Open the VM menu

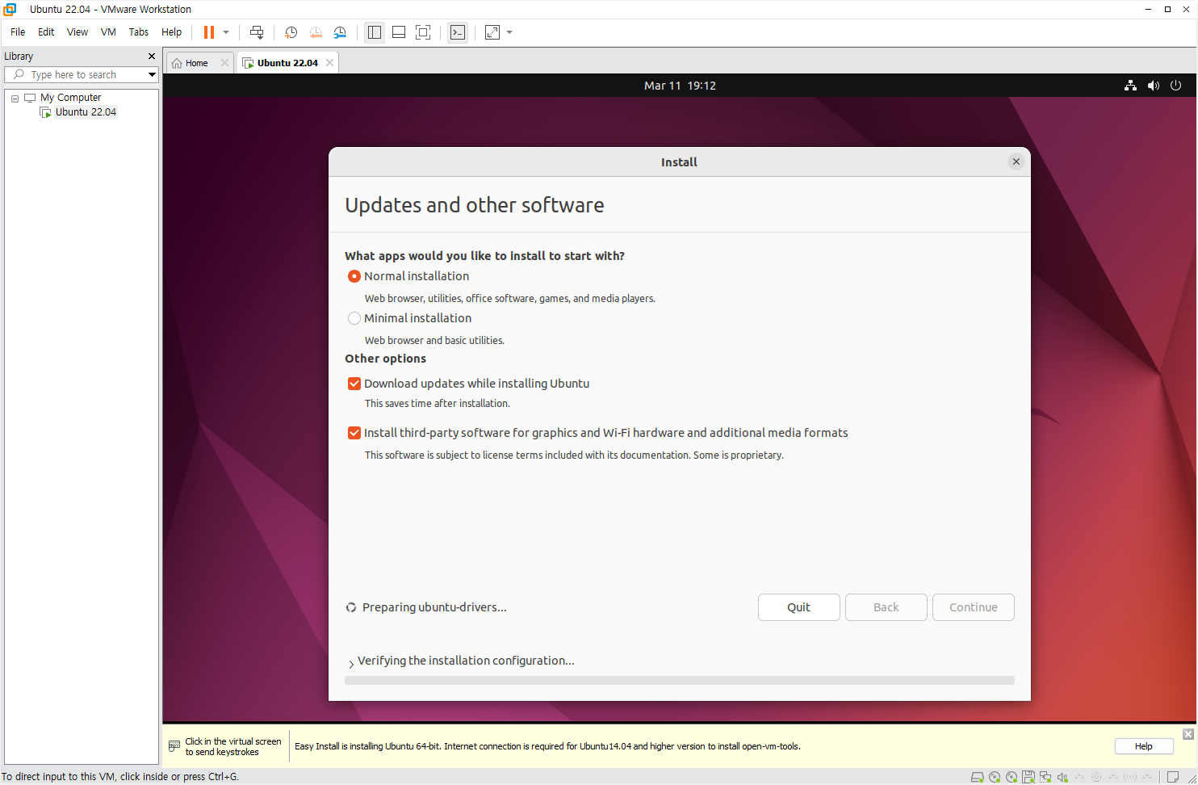click(x=108, y=32)
